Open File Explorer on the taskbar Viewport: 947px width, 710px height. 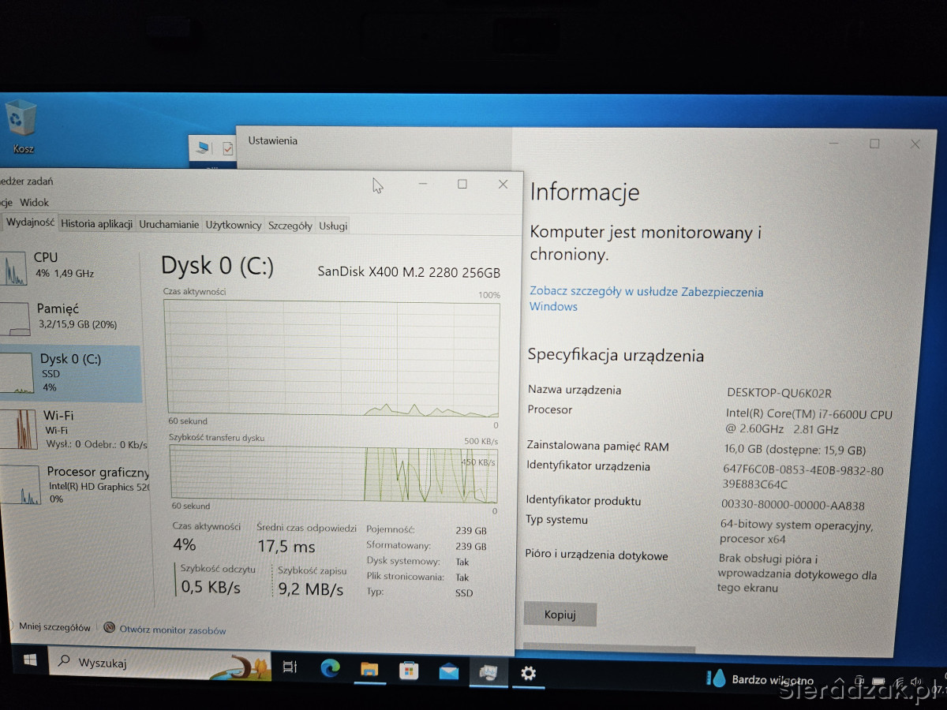tap(369, 671)
